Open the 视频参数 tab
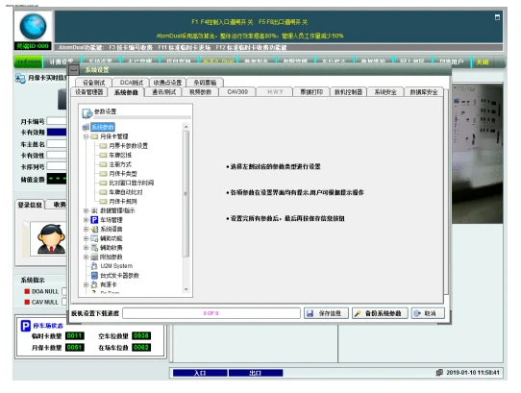Screen dimensions: 521x393 pos(200,92)
